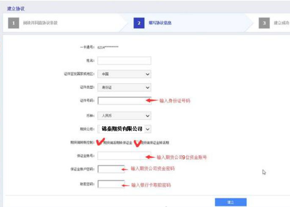
Task: Expand the 期货公司 dropdown showing 锦泰期货有限公司
Action: pos(124,129)
